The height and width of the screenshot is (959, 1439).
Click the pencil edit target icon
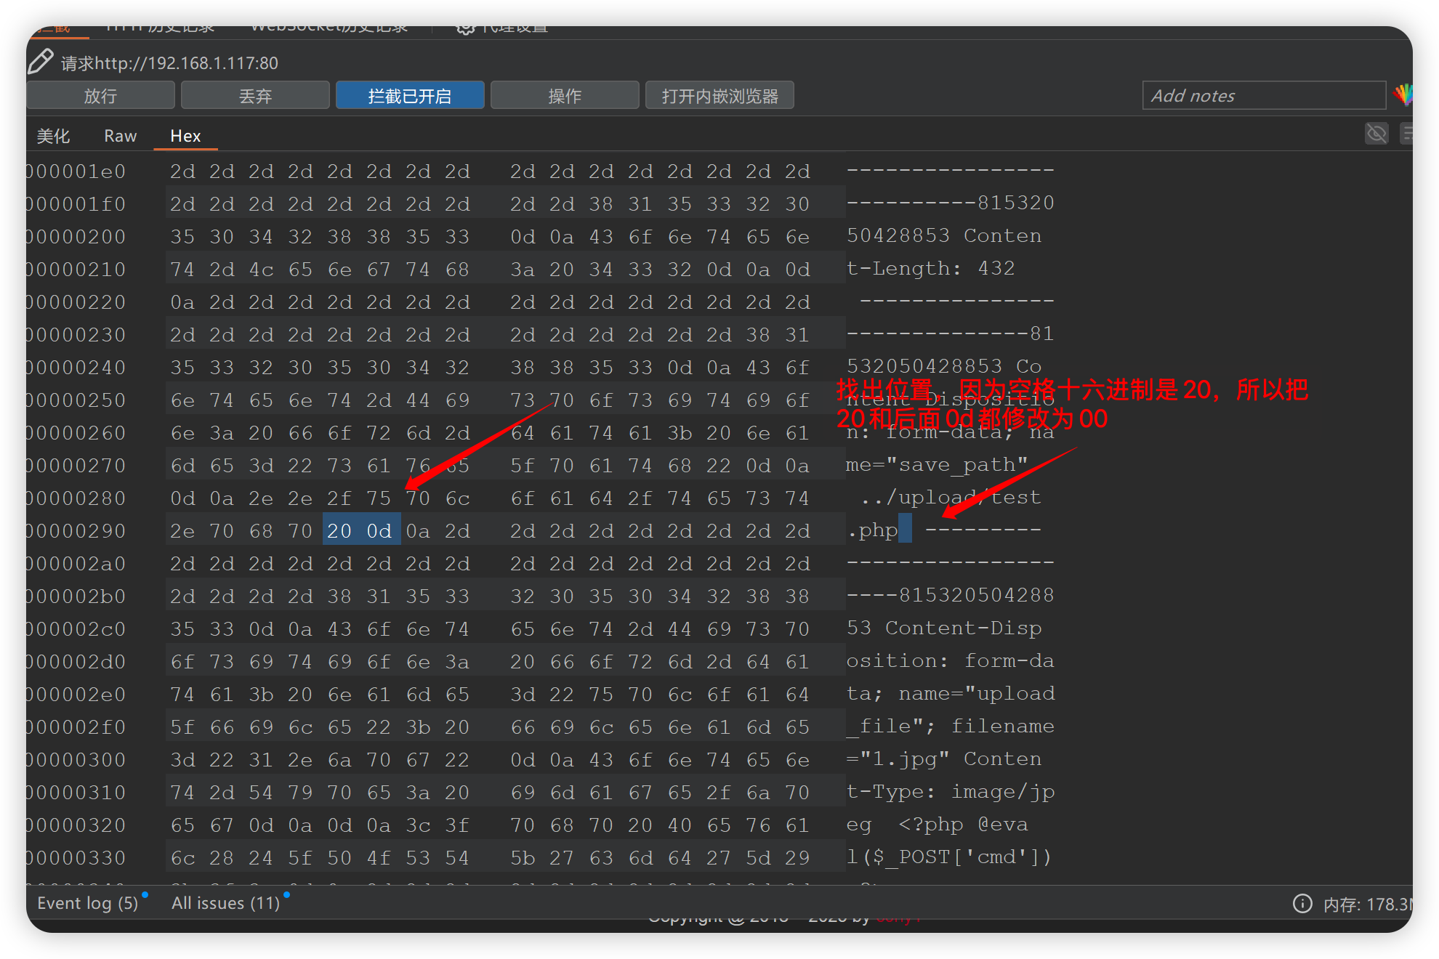point(41,62)
